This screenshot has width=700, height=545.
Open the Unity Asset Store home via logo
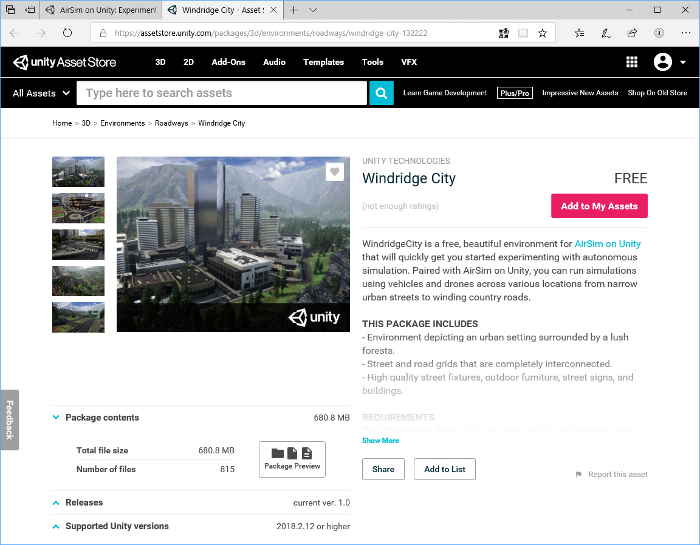64,61
